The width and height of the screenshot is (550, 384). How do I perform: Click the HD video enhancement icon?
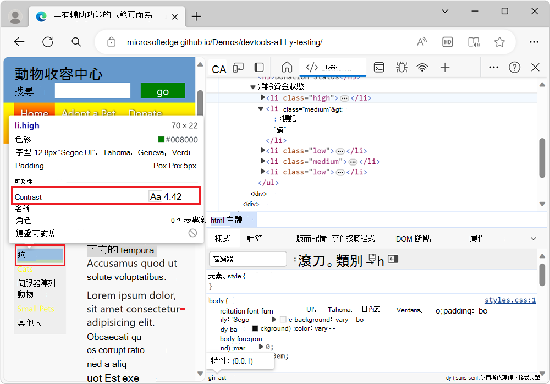[x=448, y=42]
